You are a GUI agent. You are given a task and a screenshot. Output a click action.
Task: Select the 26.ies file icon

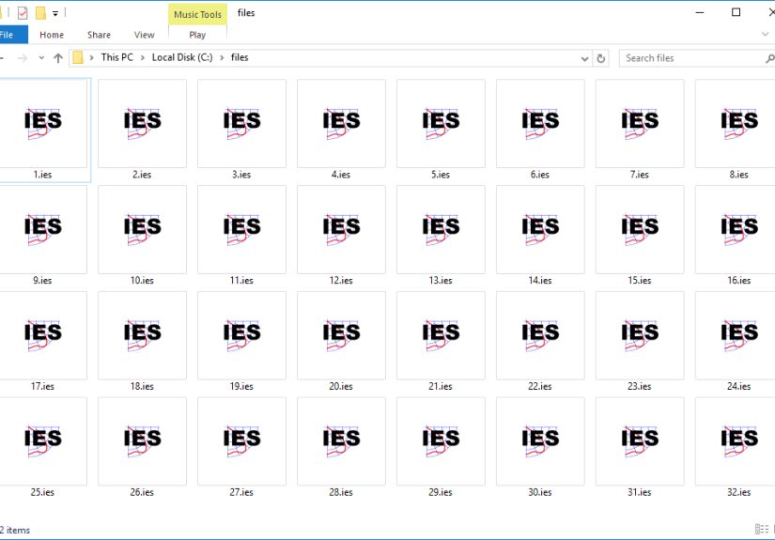point(143,441)
